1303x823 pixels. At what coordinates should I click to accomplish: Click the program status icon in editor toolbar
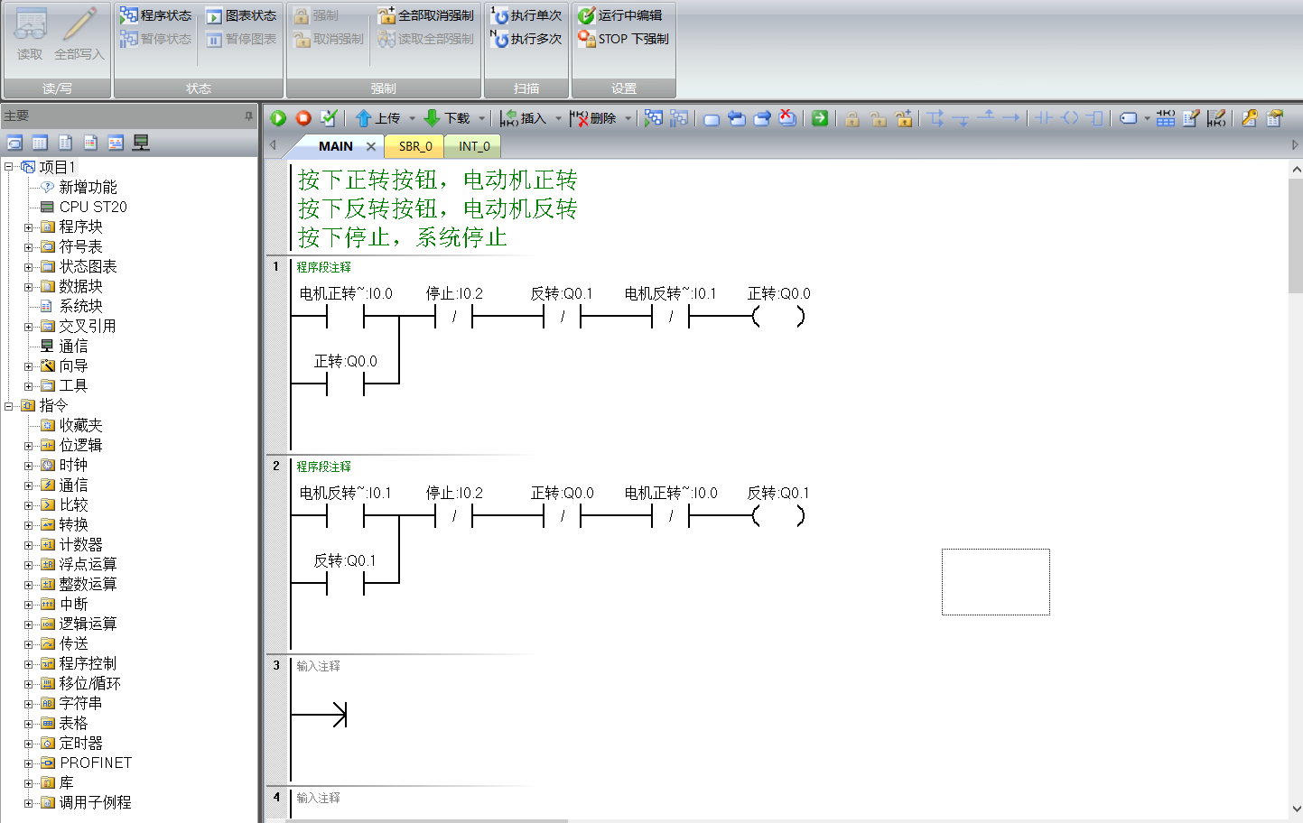[654, 118]
